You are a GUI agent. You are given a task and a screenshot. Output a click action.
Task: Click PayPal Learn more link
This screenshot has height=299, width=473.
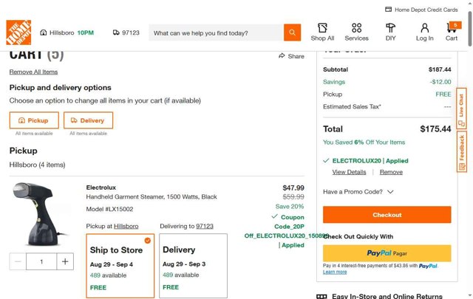click(335, 272)
